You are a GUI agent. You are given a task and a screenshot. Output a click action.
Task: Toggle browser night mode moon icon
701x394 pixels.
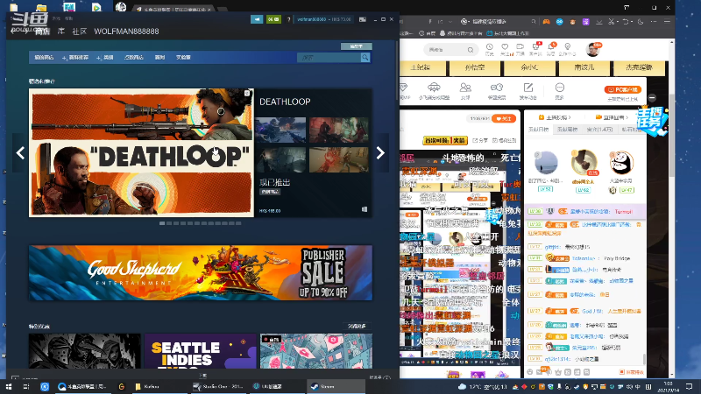(x=641, y=21)
